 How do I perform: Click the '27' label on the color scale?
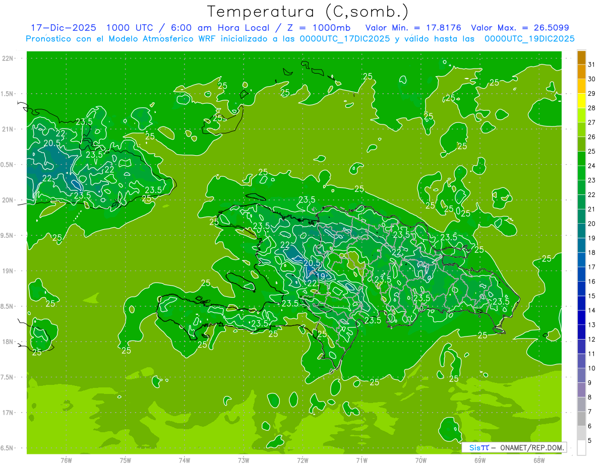[x=592, y=122]
